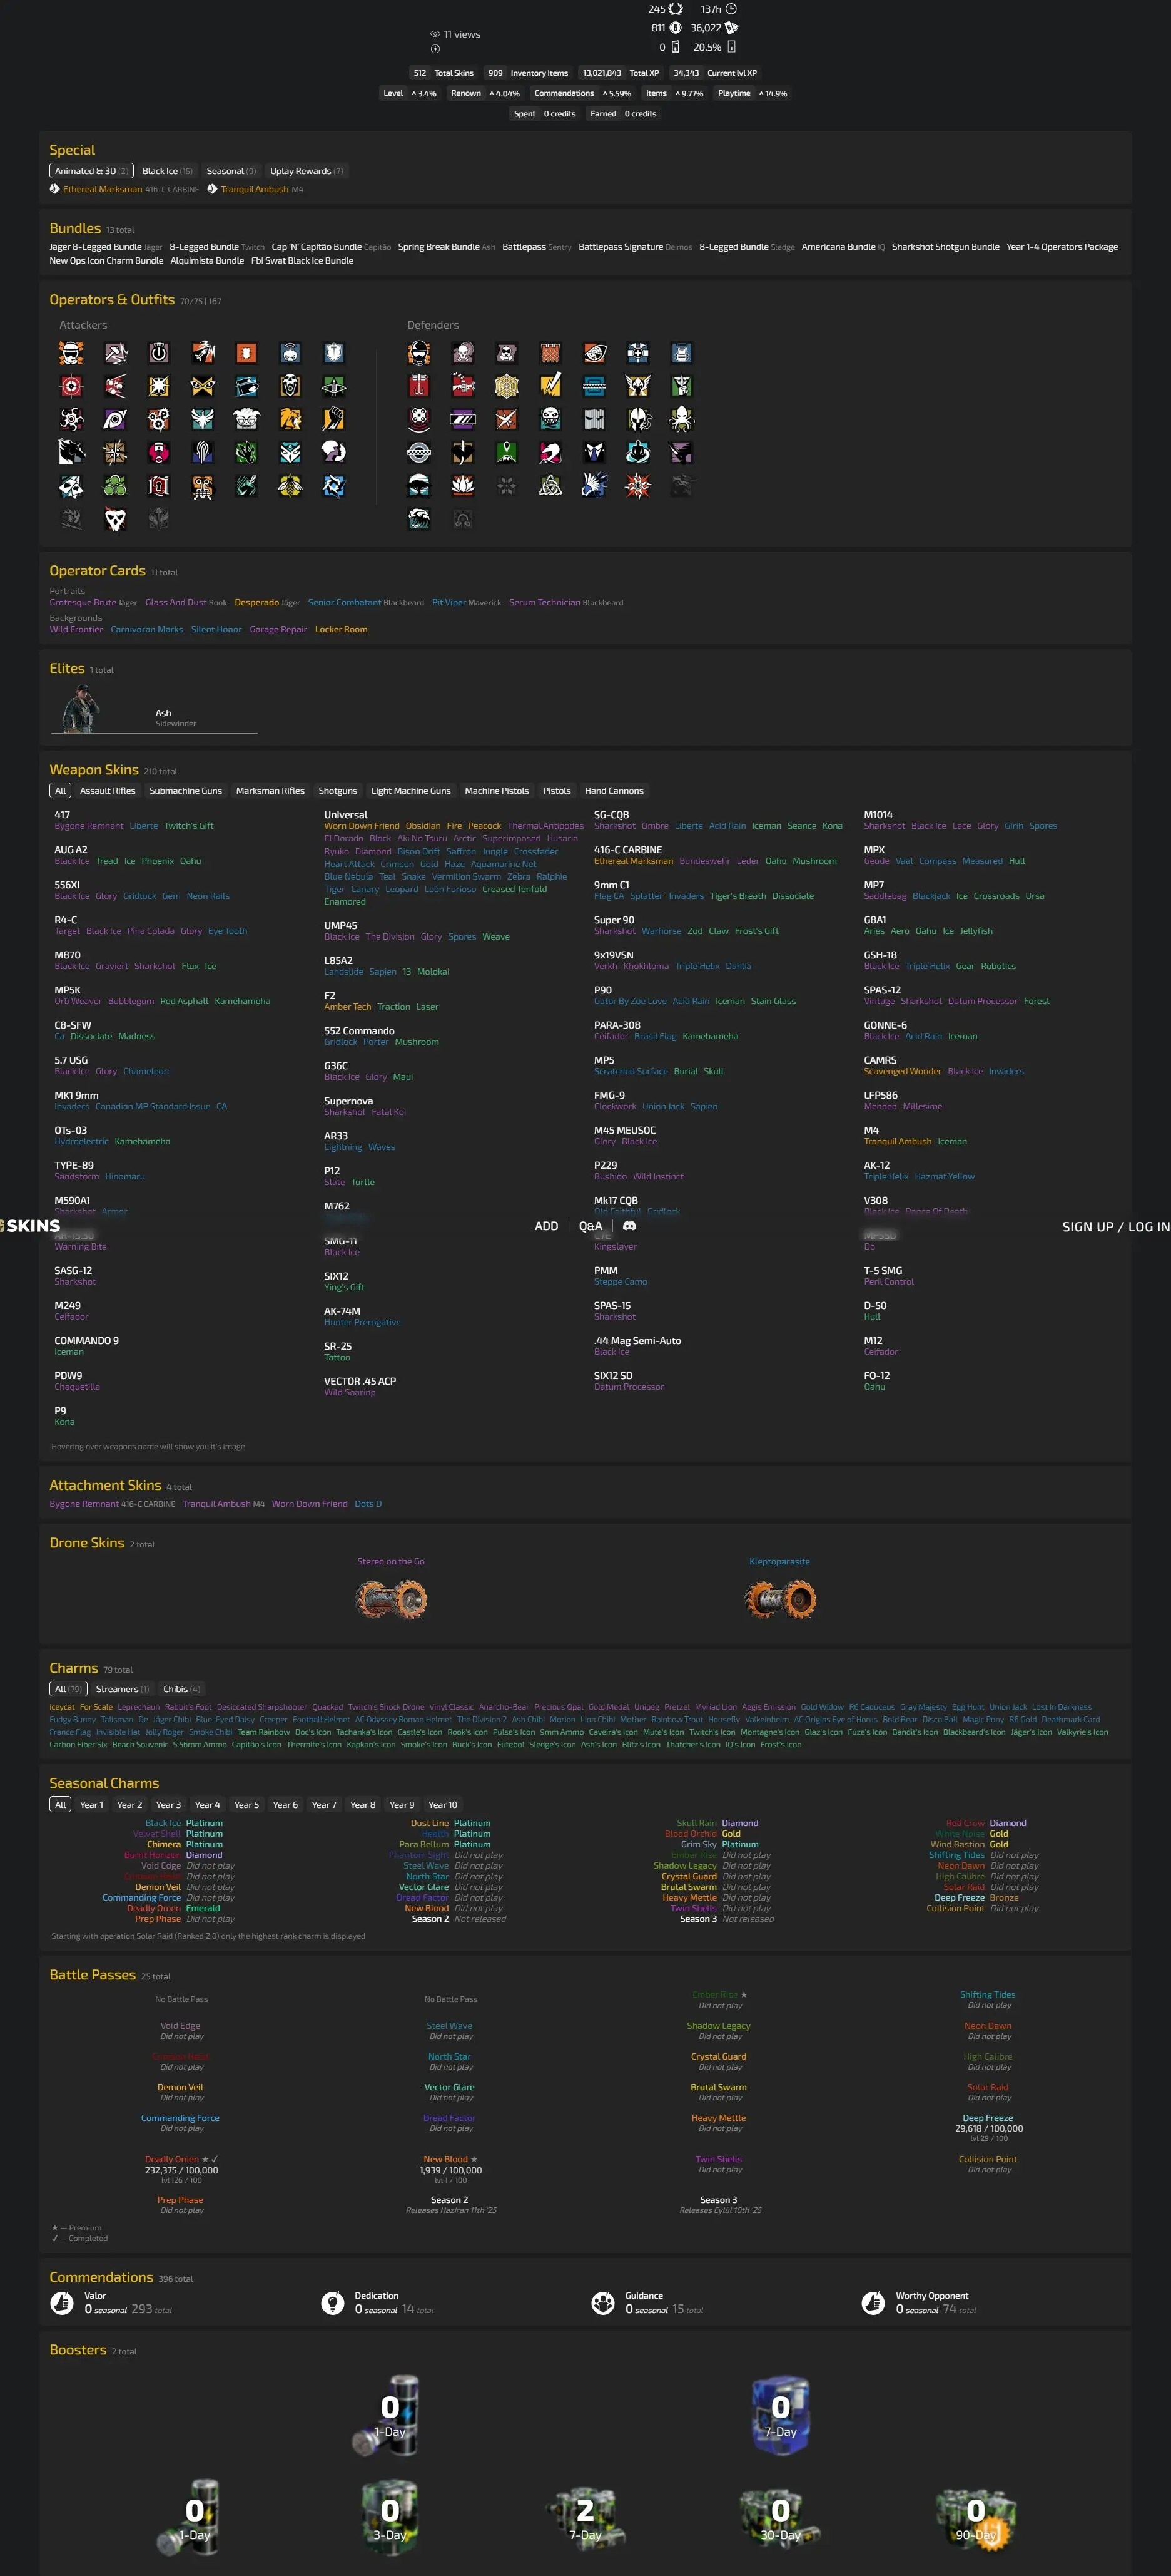Click the yellow bee attacker operator icon
The image size is (1171, 2576).
(290, 486)
